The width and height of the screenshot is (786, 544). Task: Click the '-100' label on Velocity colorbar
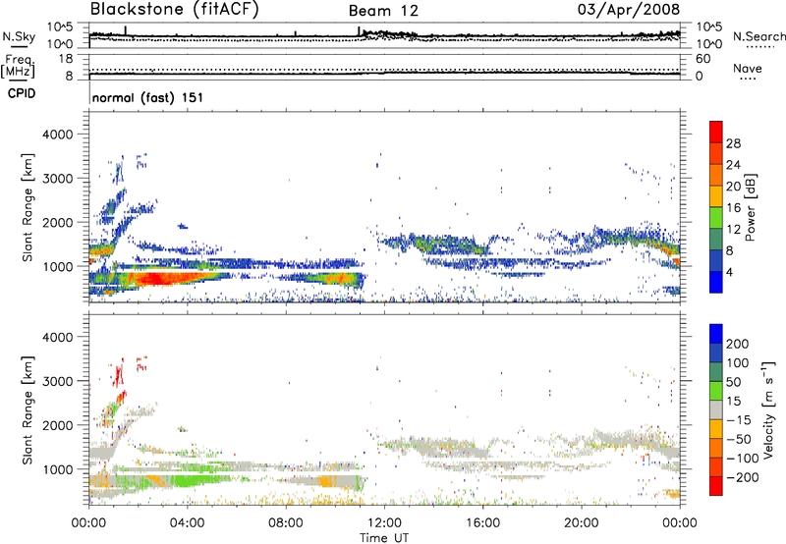click(743, 459)
